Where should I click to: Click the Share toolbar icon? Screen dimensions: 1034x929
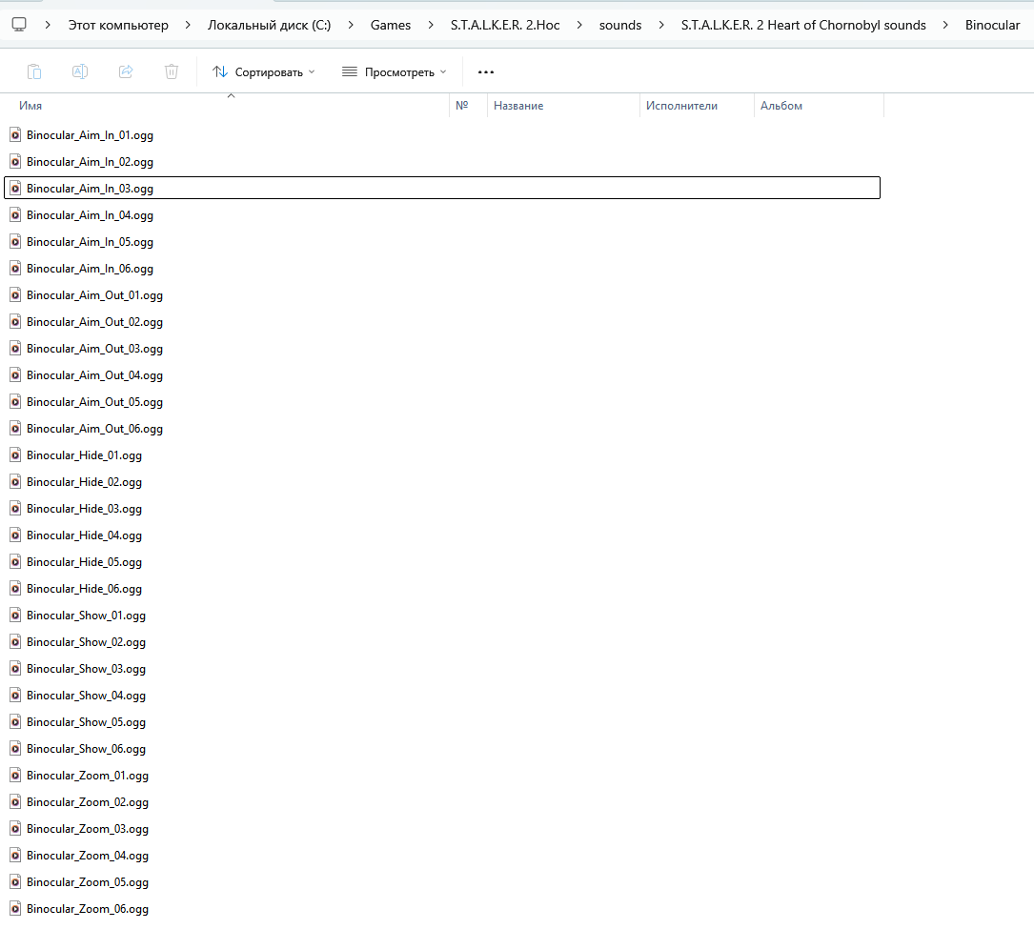tap(126, 71)
